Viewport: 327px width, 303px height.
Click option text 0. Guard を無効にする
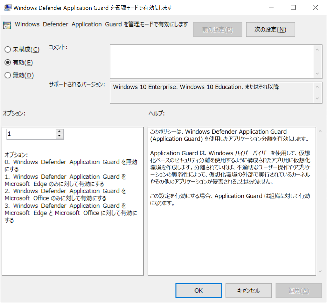pos(71,165)
